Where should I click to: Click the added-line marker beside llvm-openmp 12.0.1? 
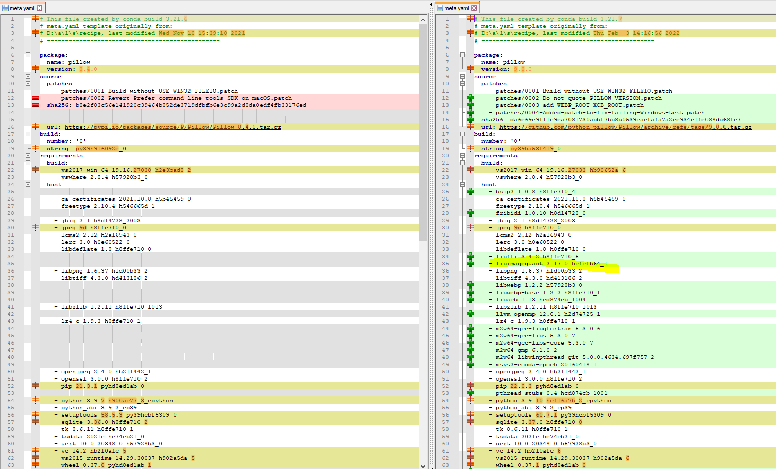coord(470,314)
